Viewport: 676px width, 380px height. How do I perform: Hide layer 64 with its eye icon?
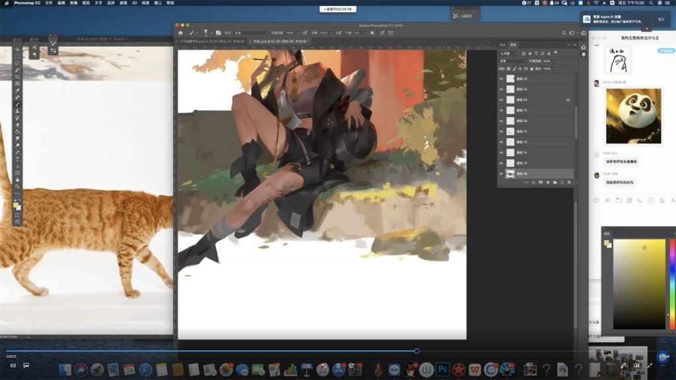coord(501,100)
